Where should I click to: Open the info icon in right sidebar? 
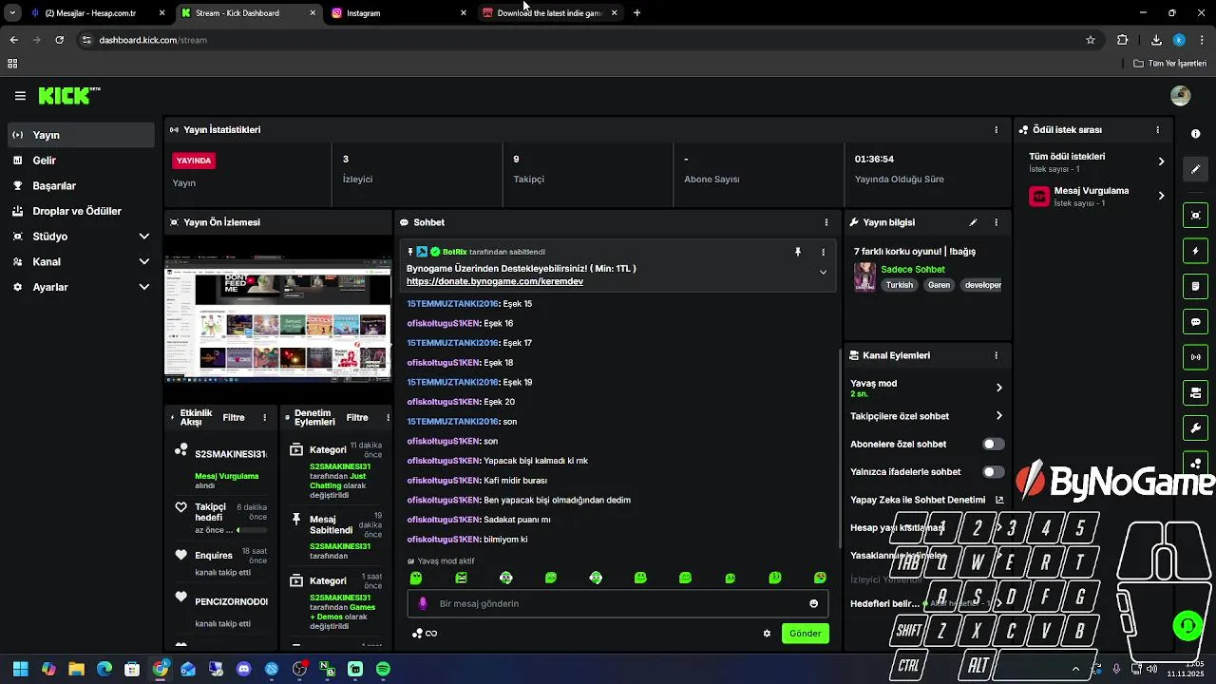[x=1196, y=134]
